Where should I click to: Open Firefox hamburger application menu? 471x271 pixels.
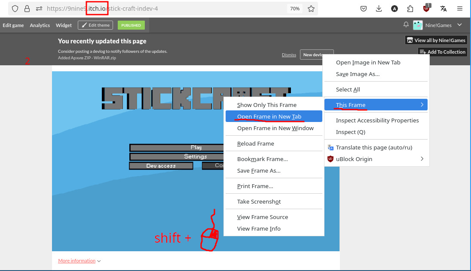(459, 9)
